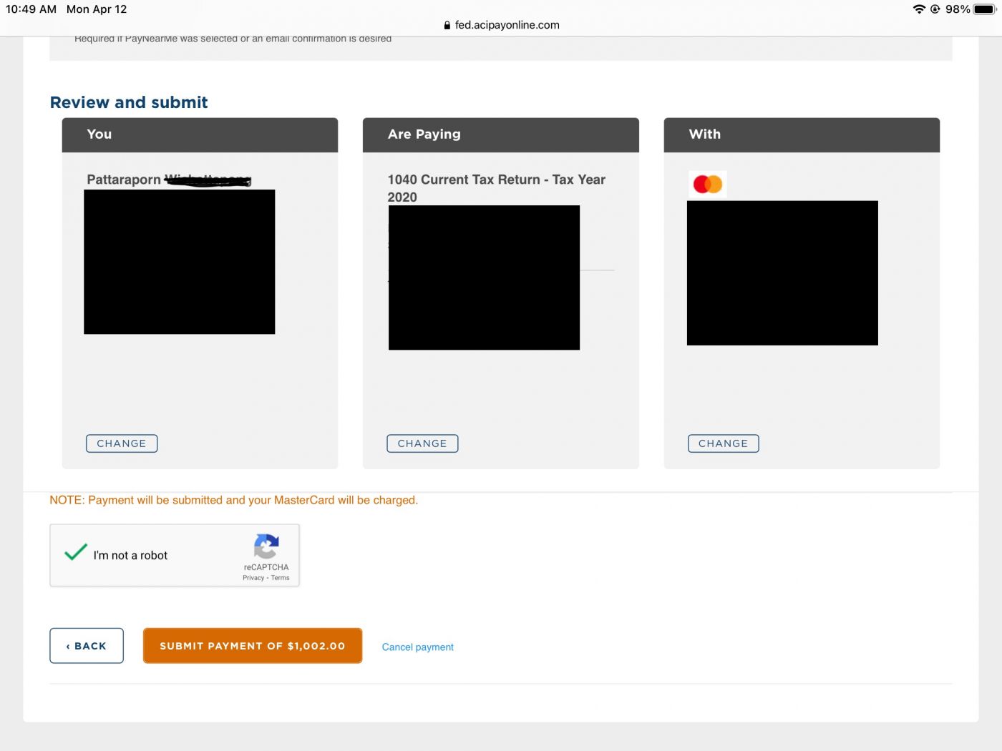Click the You card header
Image resolution: width=1002 pixels, height=751 pixels.
point(200,134)
